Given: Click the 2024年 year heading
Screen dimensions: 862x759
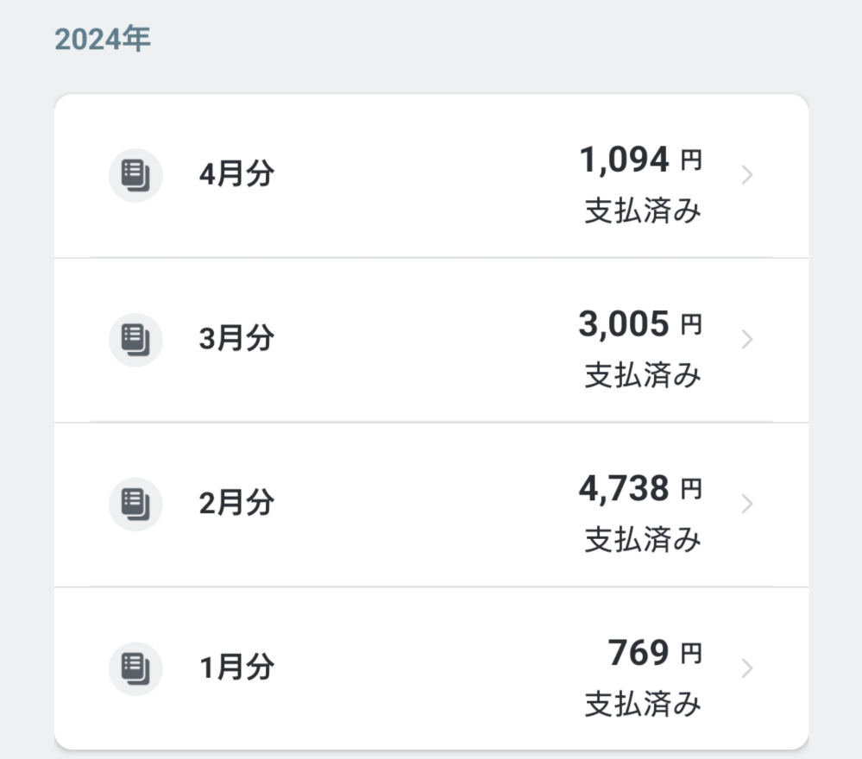Looking at the screenshot, I should tap(103, 40).
